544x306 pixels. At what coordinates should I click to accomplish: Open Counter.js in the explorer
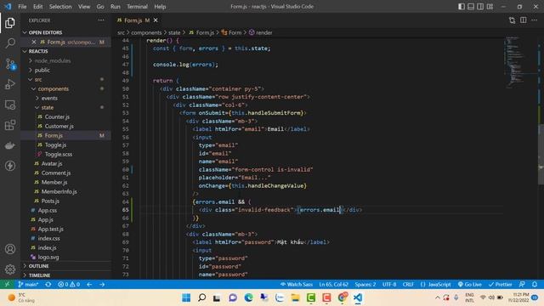[x=66, y=117]
